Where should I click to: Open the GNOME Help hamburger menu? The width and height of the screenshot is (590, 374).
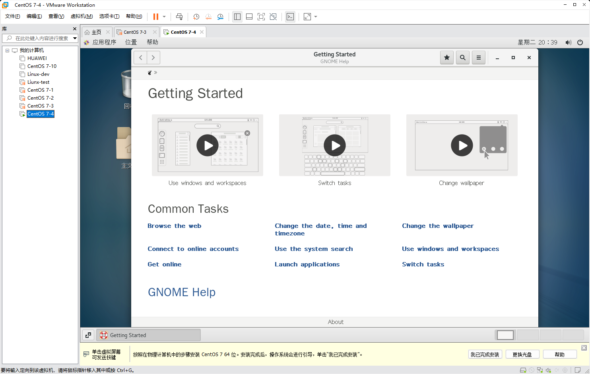pos(479,58)
